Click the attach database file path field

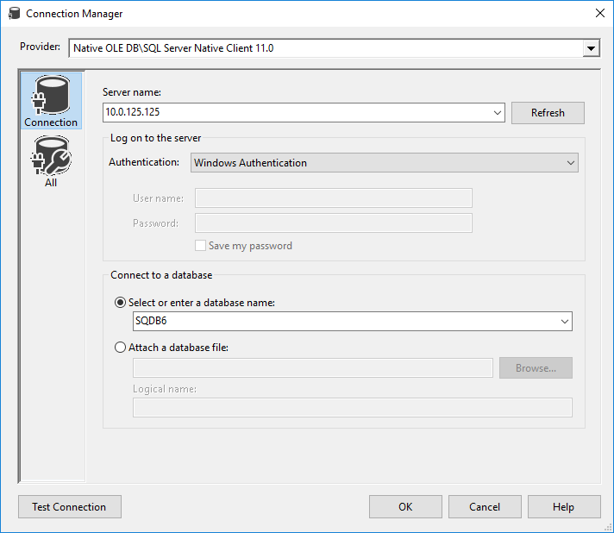click(x=312, y=368)
